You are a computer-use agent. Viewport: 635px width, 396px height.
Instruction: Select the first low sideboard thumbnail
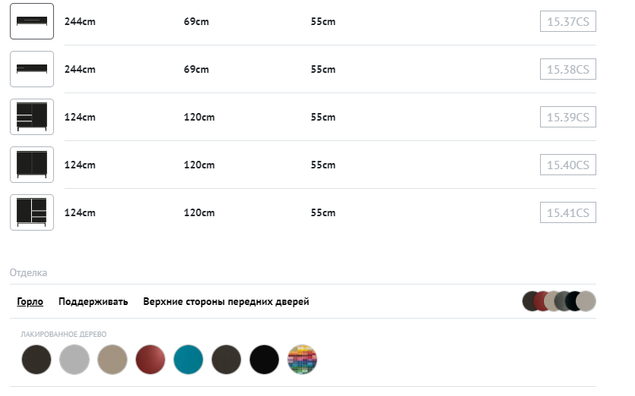pos(32,21)
